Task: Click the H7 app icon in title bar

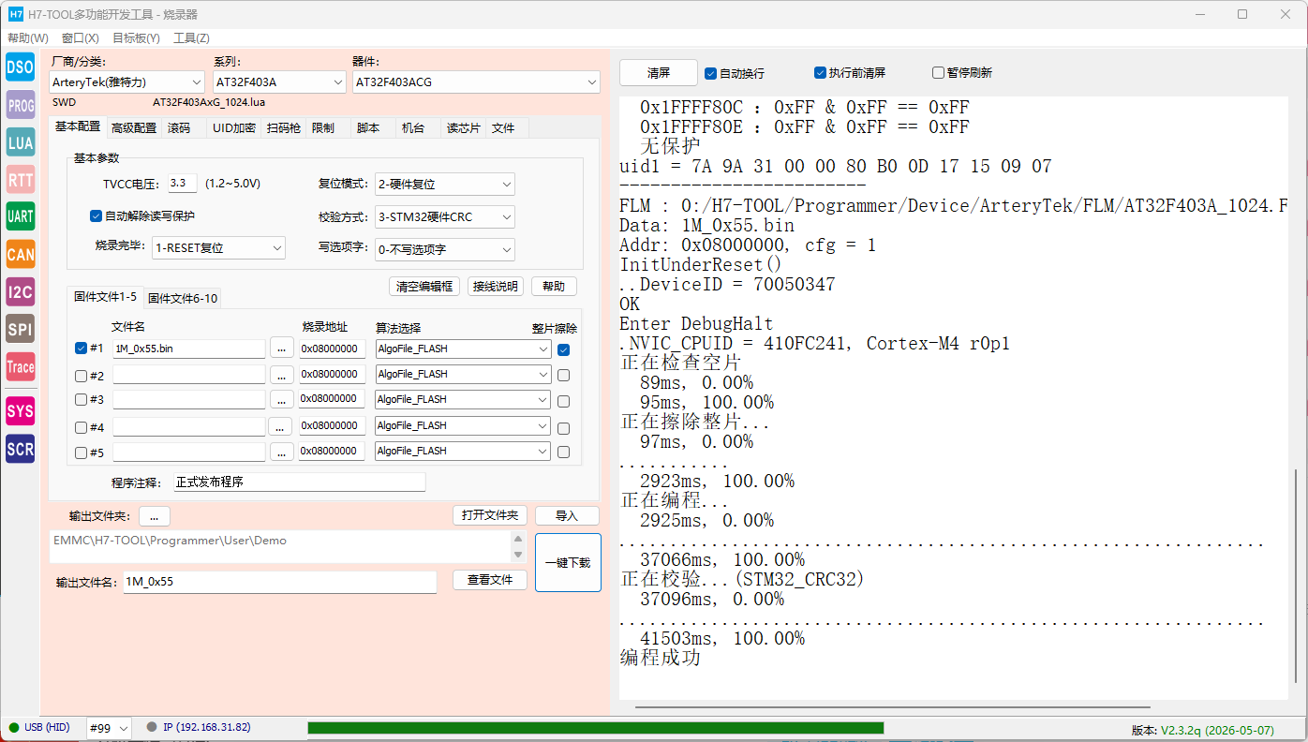Action: pos(15,14)
